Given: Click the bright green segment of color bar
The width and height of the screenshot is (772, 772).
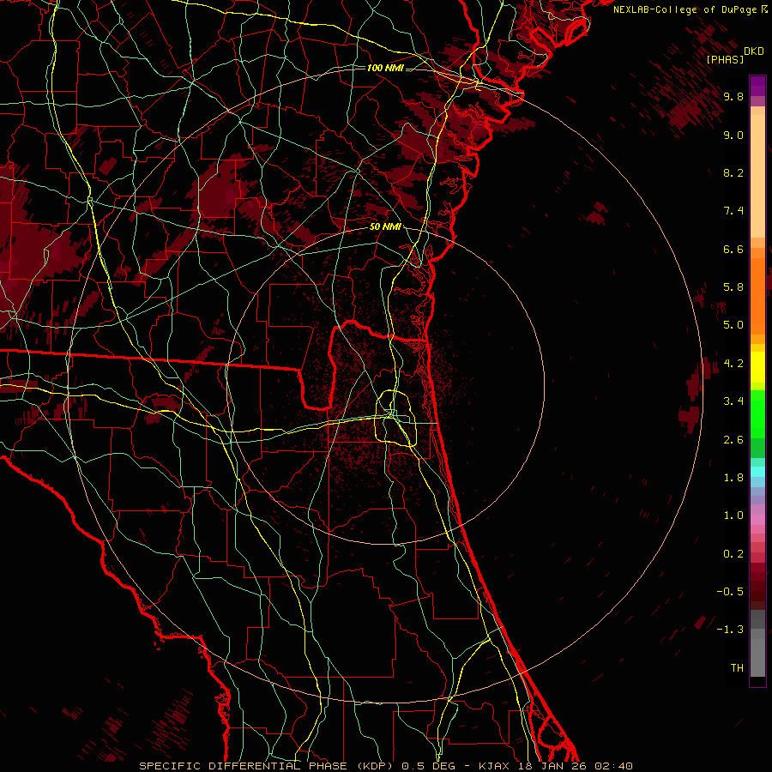Looking at the screenshot, I should (x=757, y=414).
